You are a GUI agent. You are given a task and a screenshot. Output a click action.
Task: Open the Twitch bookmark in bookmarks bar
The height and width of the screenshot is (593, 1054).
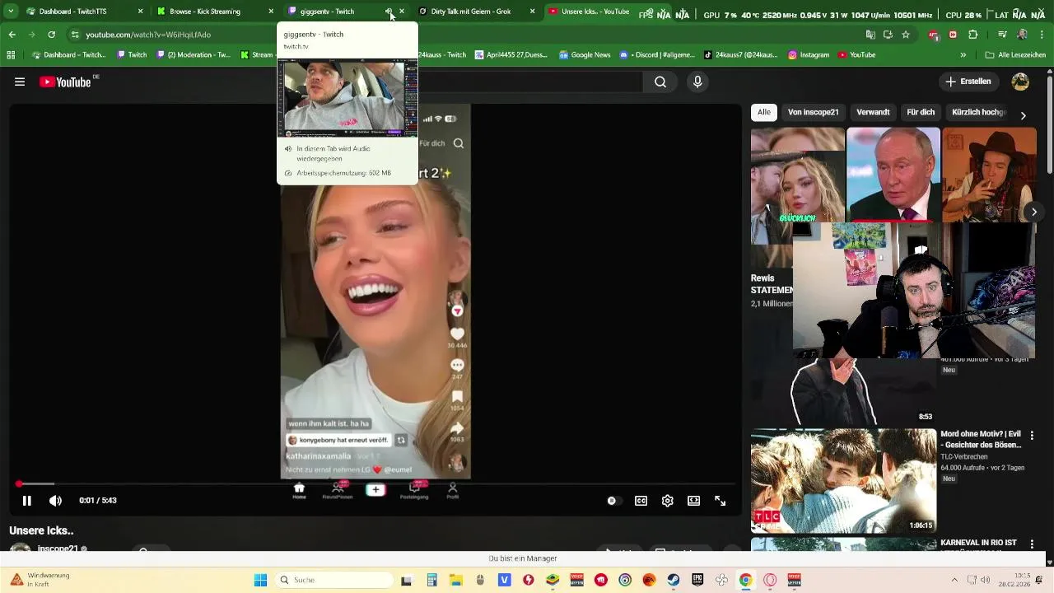tap(131, 55)
